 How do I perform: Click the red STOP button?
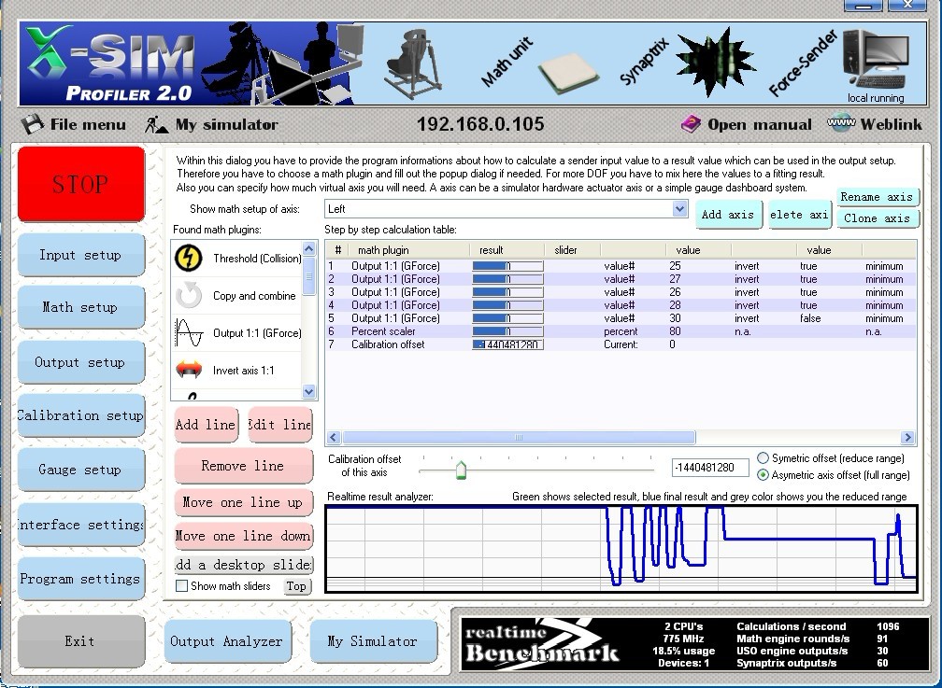pos(81,184)
